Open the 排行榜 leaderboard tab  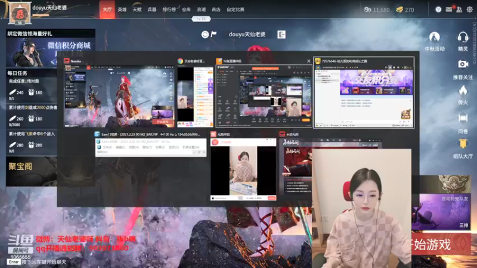pyautogui.click(x=169, y=10)
